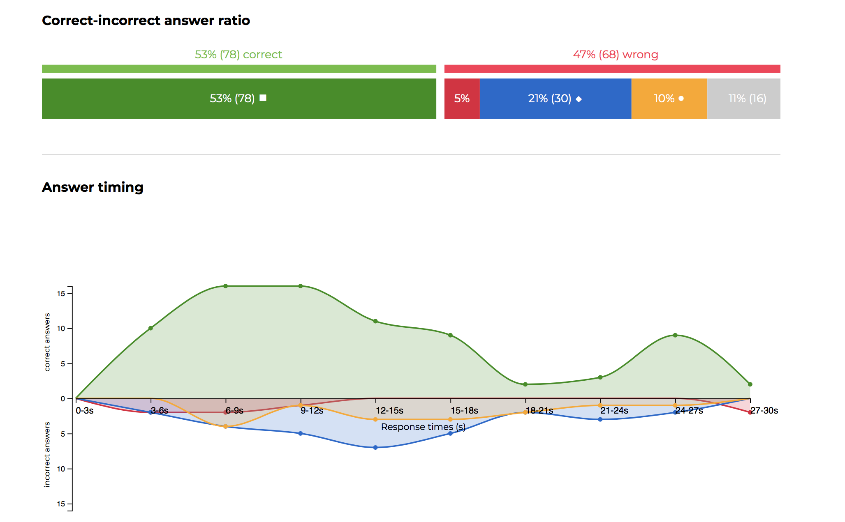
Task: Click orange data point at 21-24s
Action: [x=600, y=405]
